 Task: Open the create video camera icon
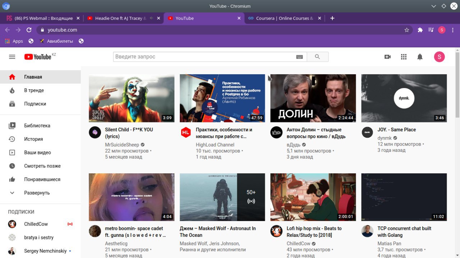(387, 57)
